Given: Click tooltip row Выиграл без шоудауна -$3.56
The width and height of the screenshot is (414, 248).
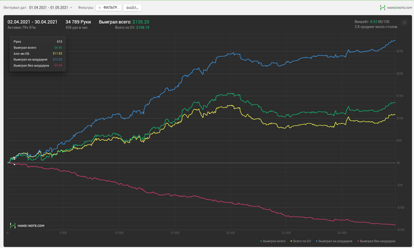Looking at the screenshot, I should coord(38,65).
